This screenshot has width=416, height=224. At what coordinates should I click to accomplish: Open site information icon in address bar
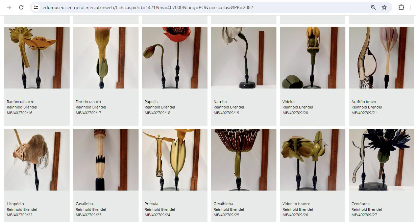point(36,7)
